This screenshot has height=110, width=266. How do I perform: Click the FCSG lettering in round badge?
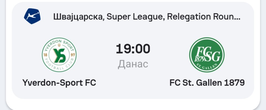[207, 54]
